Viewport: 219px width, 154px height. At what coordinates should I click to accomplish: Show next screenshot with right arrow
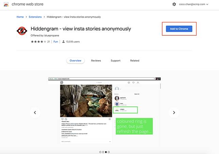point(174,113)
